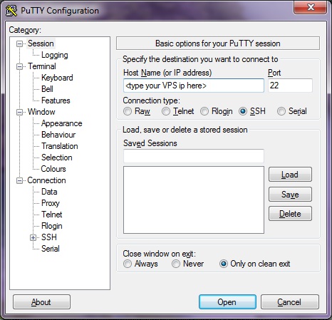The image size is (332, 320).
Task: Click the Load session button
Action: point(290,175)
